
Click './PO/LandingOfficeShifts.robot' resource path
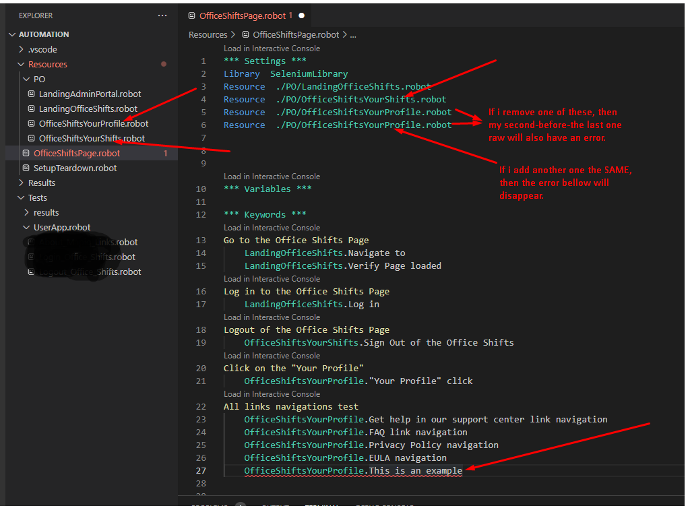353,87
